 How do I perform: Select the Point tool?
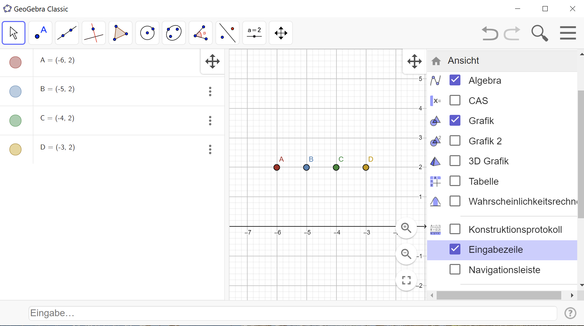click(40, 33)
